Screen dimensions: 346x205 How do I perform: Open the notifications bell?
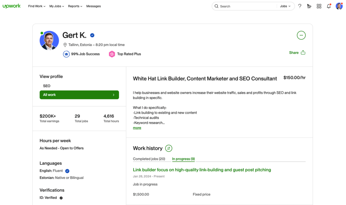click(329, 6)
